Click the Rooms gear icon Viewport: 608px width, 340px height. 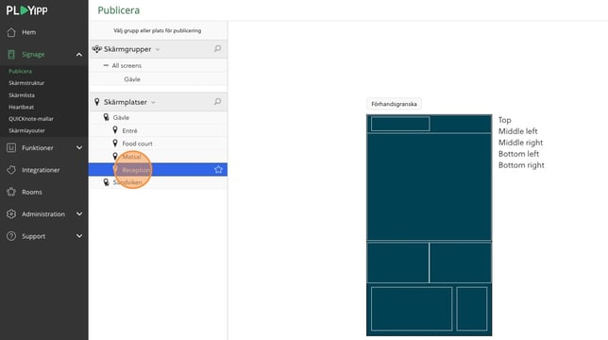pos(11,192)
